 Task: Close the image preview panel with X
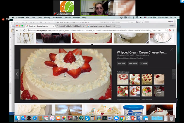click(x=172, y=49)
